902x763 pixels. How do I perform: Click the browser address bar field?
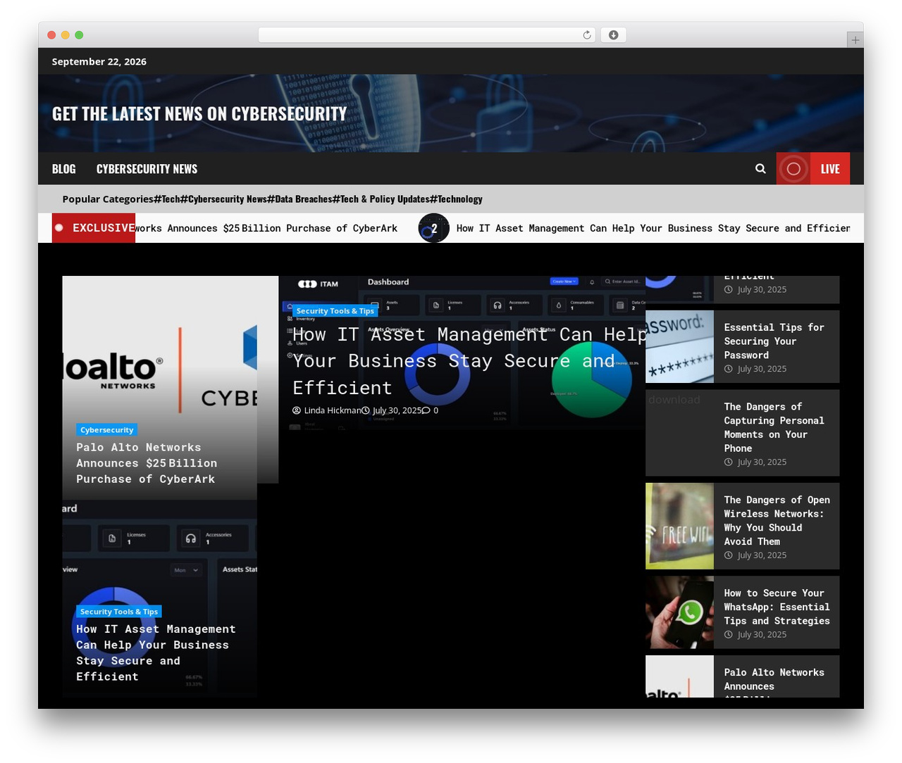click(x=427, y=35)
